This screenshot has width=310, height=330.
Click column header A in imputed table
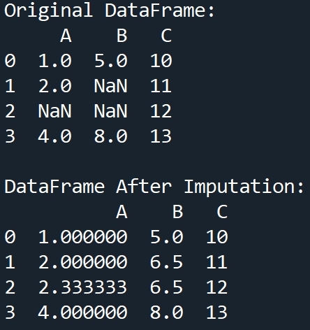121,212
